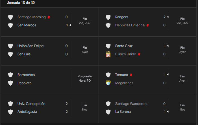The height and width of the screenshot is (125, 198).
Task: Click the red card beside Curicó Unido
Action: (x=139, y=54)
